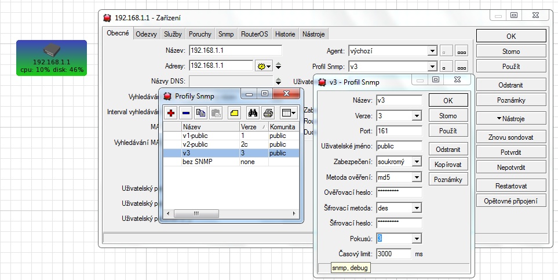Image resolution: width=558 pixels, height=280 pixels.
Task: Select the 192.168.1.1 device on the map
Action: click(52, 58)
